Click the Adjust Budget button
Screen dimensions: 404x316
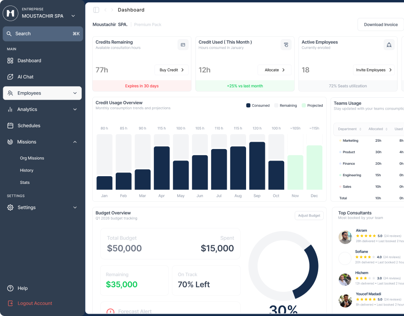pos(309,216)
